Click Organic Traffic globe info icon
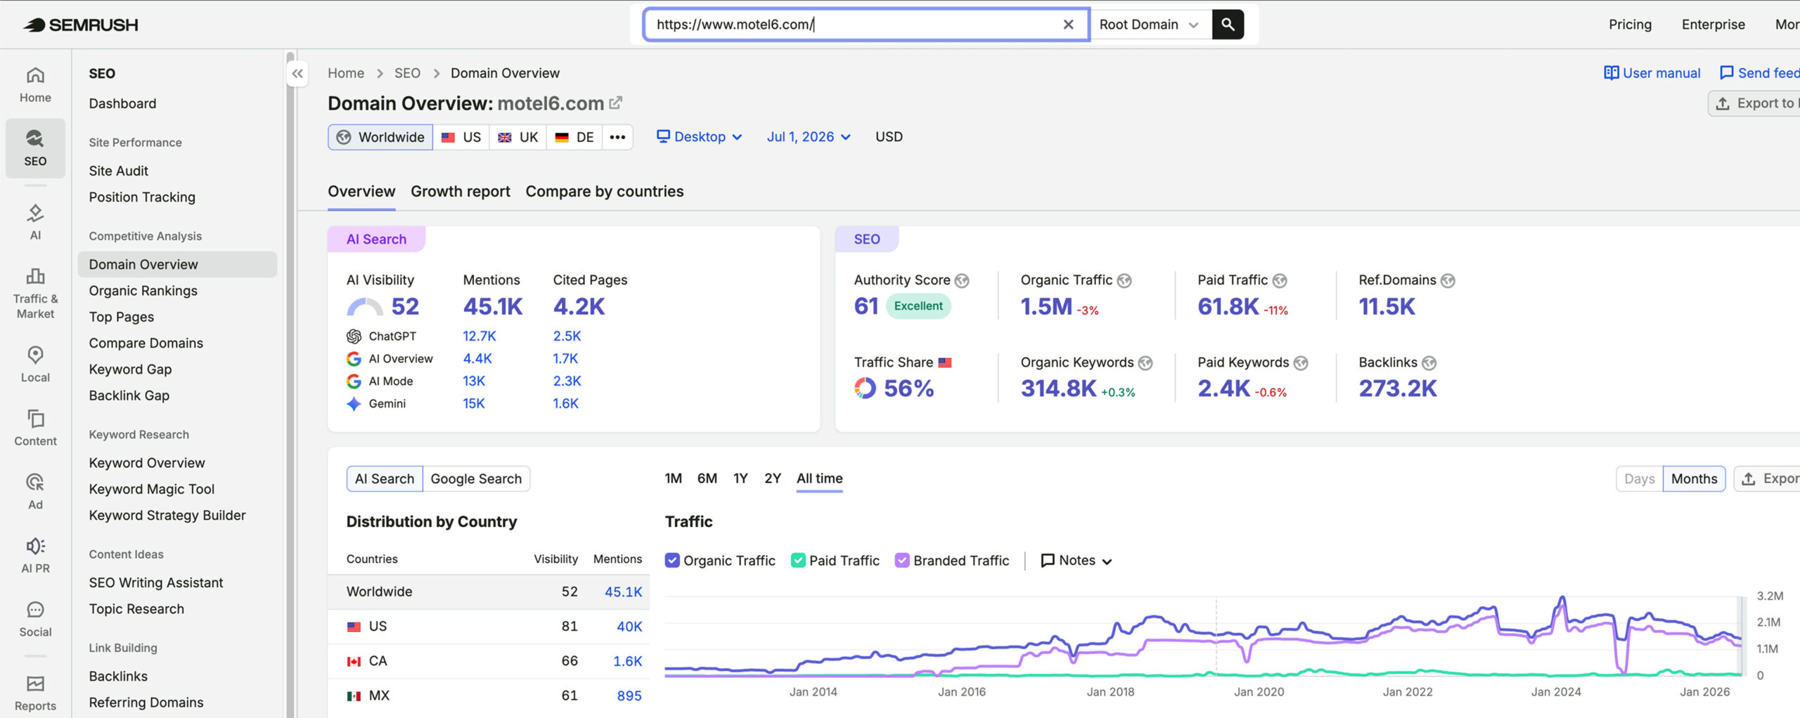Viewport: 1800px width, 718px height. click(1124, 280)
